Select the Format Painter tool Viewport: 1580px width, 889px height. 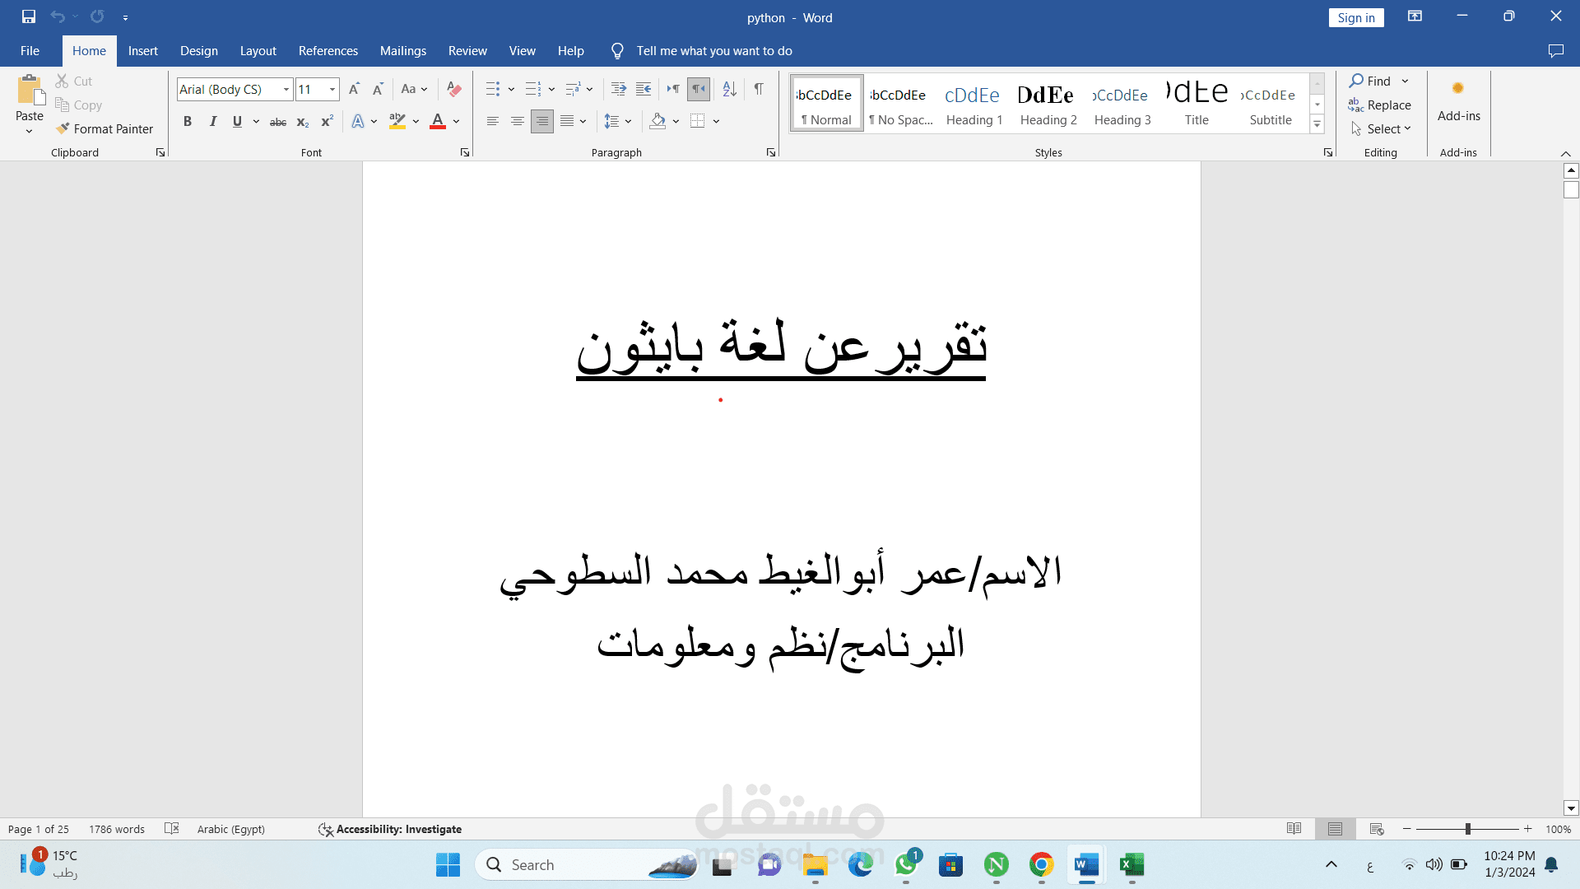[105, 128]
